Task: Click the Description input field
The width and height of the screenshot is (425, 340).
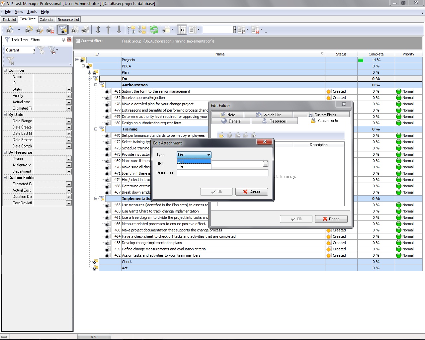Action: click(x=222, y=173)
